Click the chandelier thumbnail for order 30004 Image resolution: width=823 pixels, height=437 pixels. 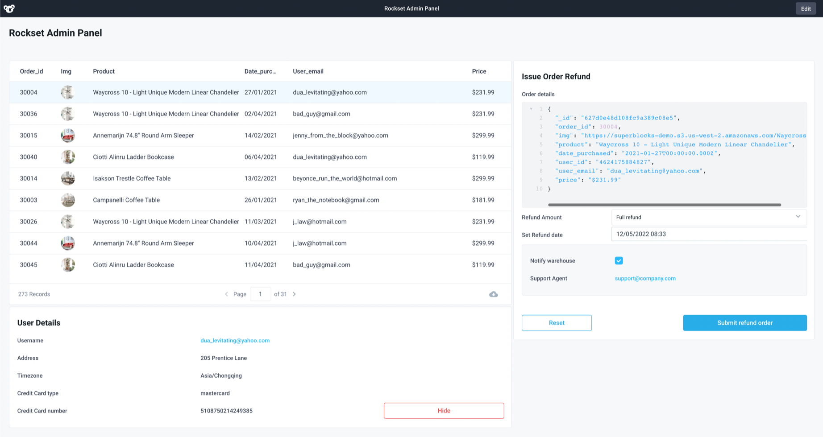[x=67, y=92]
